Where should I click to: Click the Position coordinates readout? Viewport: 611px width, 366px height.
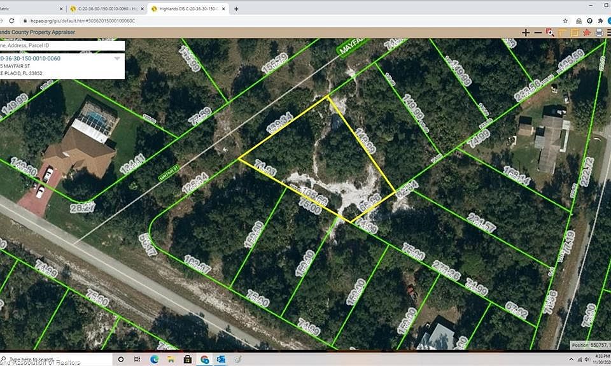tap(591, 345)
